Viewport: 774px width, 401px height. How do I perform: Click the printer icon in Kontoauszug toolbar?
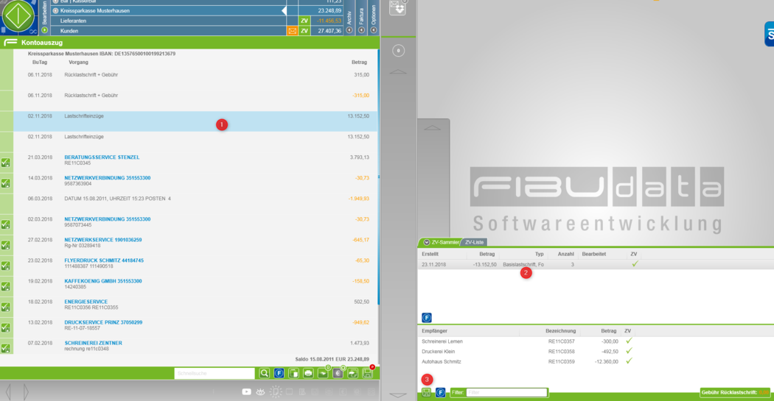(308, 374)
